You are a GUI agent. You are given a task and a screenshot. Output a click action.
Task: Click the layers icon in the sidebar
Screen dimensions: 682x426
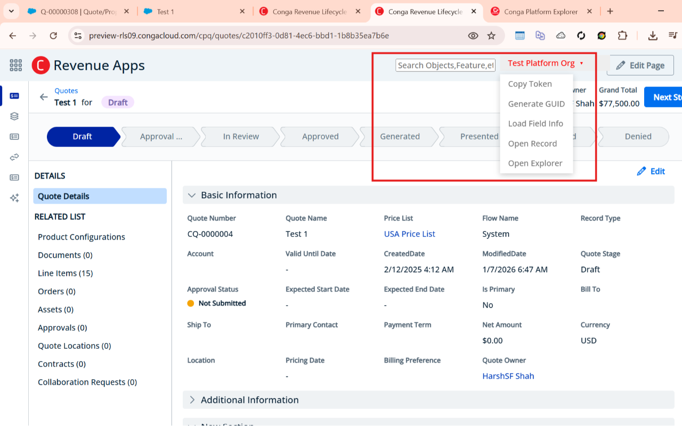point(14,116)
